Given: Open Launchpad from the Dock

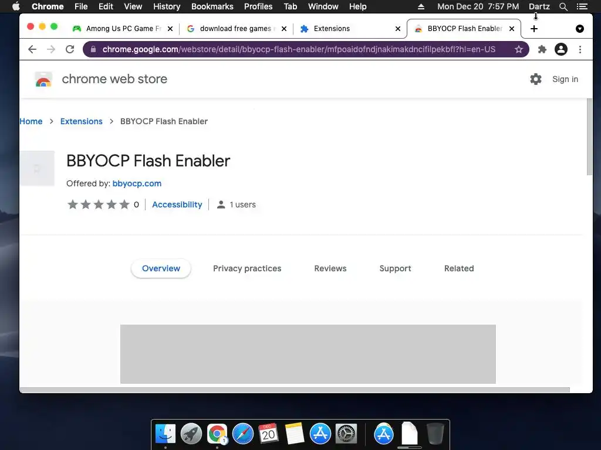Looking at the screenshot, I should coord(191,434).
